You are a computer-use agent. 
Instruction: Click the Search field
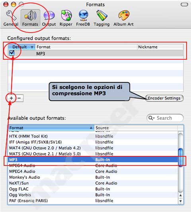click(165, 118)
